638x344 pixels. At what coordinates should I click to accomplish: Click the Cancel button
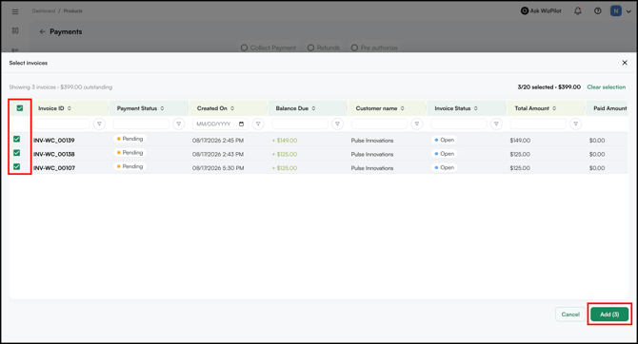(570, 315)
